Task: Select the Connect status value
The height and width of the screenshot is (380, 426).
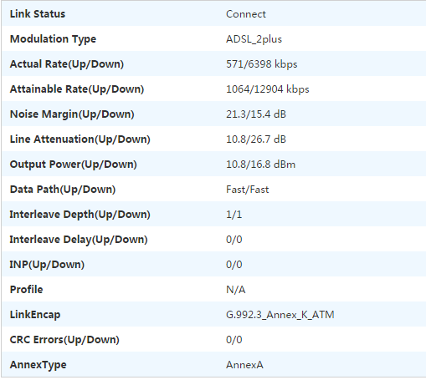Action: point(246,14)
